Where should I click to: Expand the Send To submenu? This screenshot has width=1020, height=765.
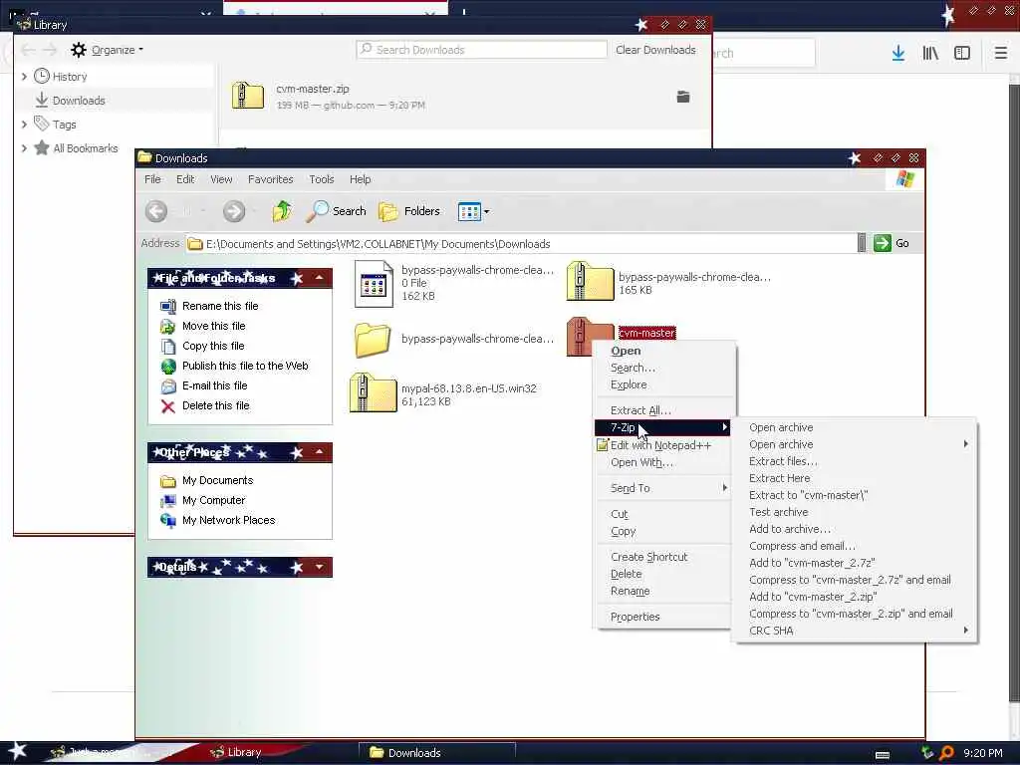pos(664,488)
